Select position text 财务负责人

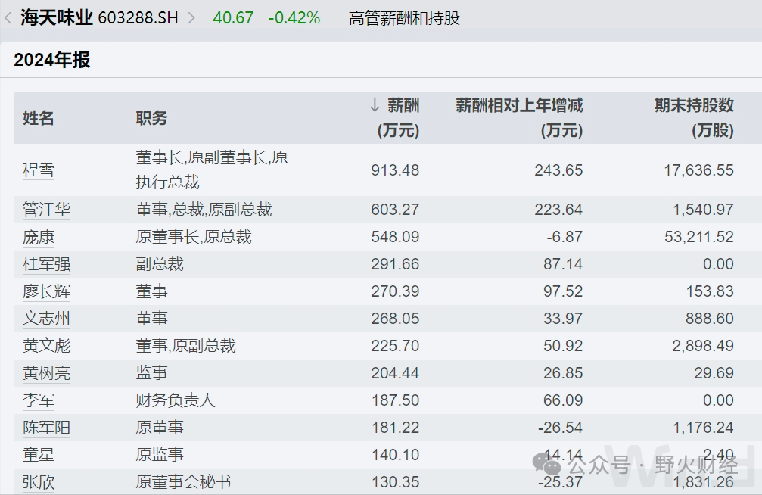pyautogui.click(x=175, y=400)
